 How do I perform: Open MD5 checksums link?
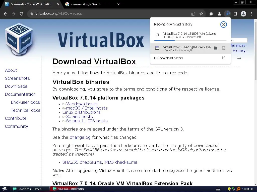point(121,162)
